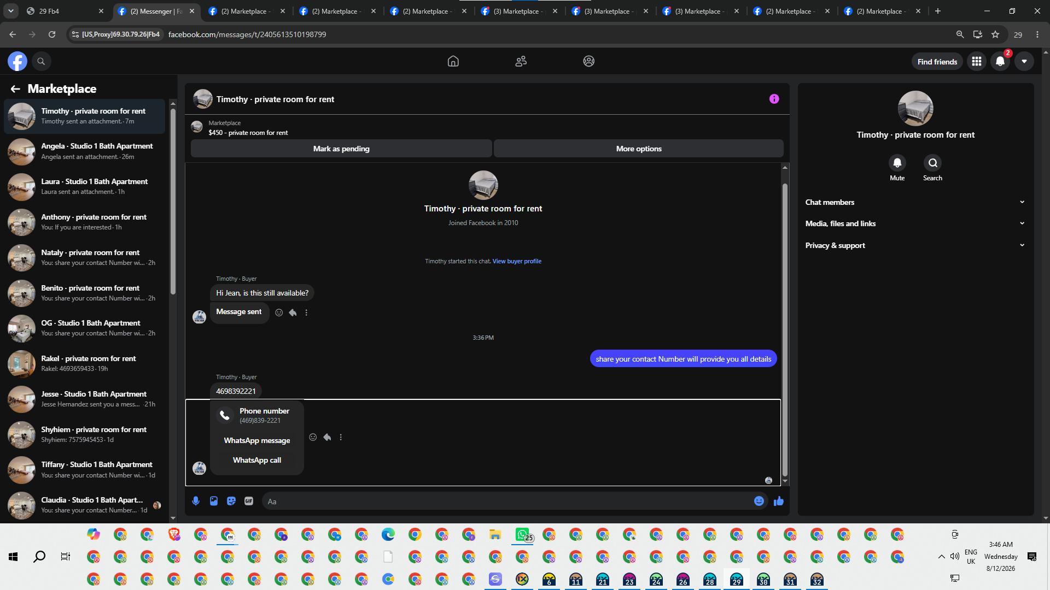Open browser tab search dropdown
The width and height of the screenshot is (1050, 590).
click(x=11, y=11)
